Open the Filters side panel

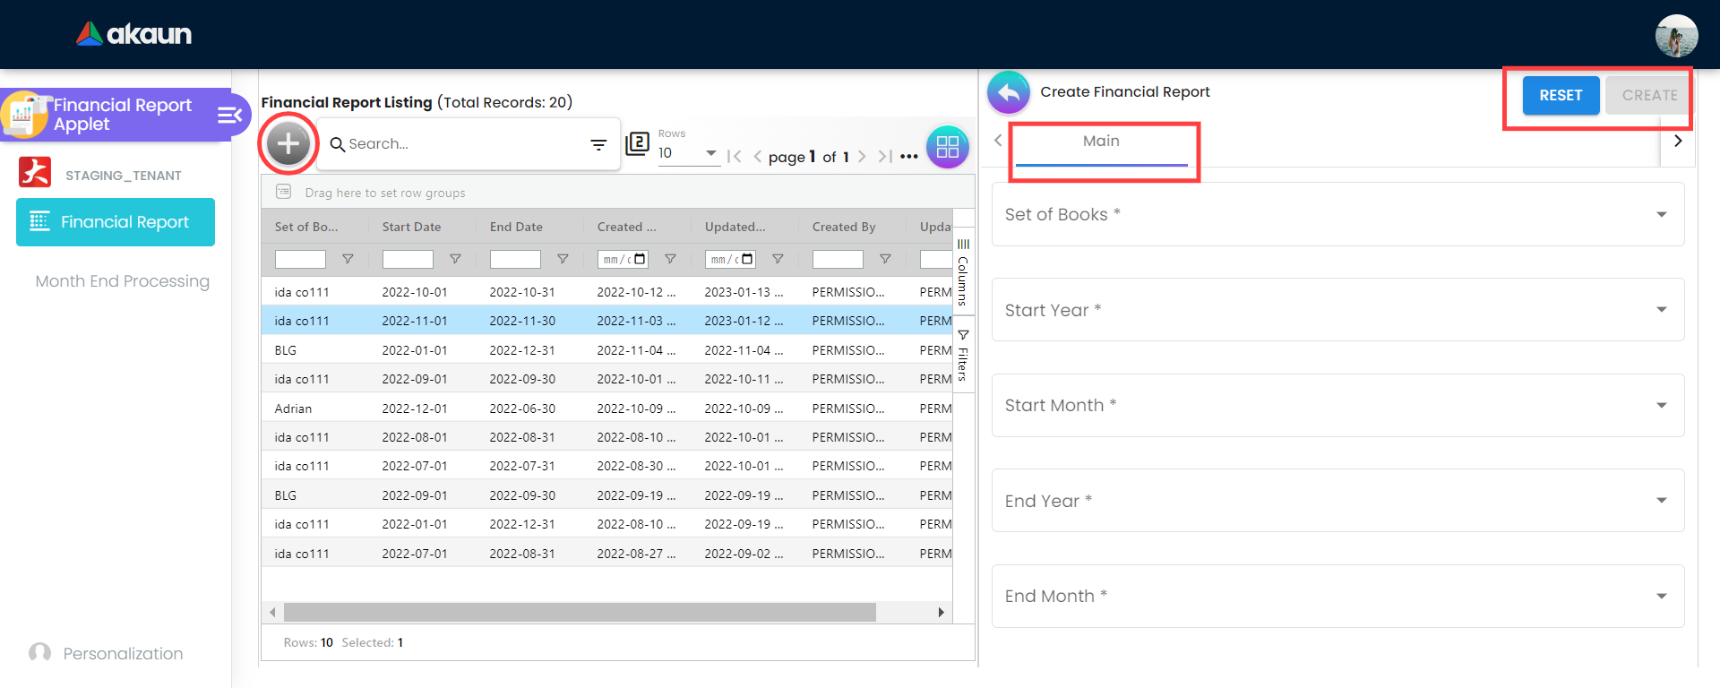pyautogui.click(x=963, y=357)
